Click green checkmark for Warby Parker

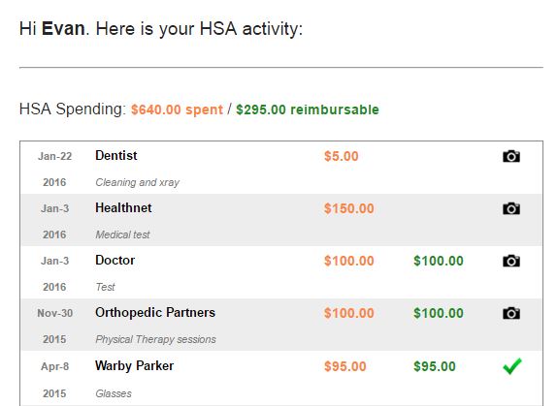pyautogui.click(x=512, y=366)
